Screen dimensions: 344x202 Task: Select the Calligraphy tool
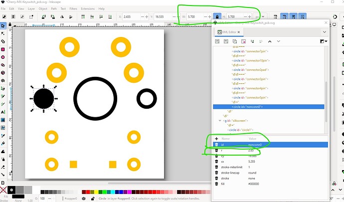pos(3,104)
